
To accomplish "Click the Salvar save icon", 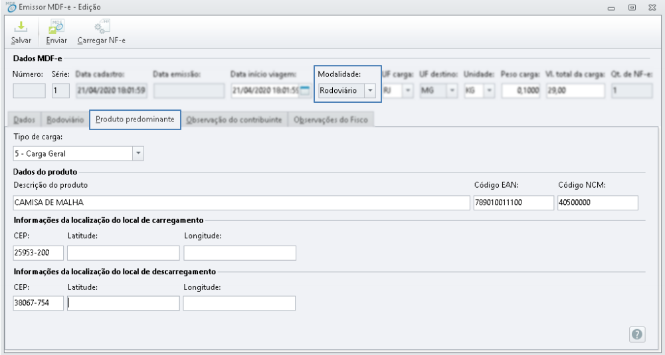I will click(21, 27).
